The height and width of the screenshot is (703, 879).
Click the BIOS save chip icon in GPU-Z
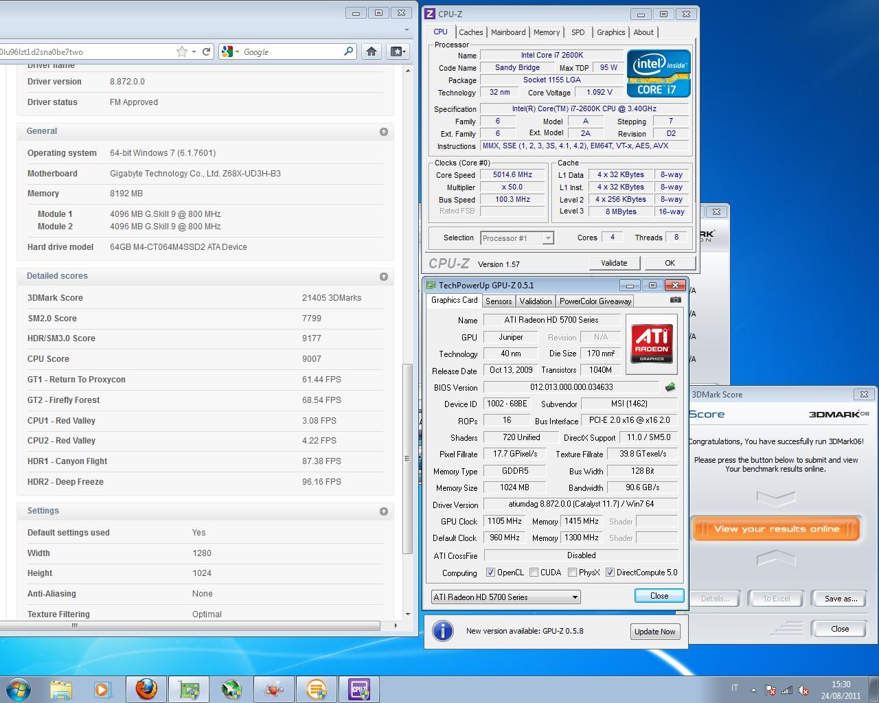coord(670,387)
